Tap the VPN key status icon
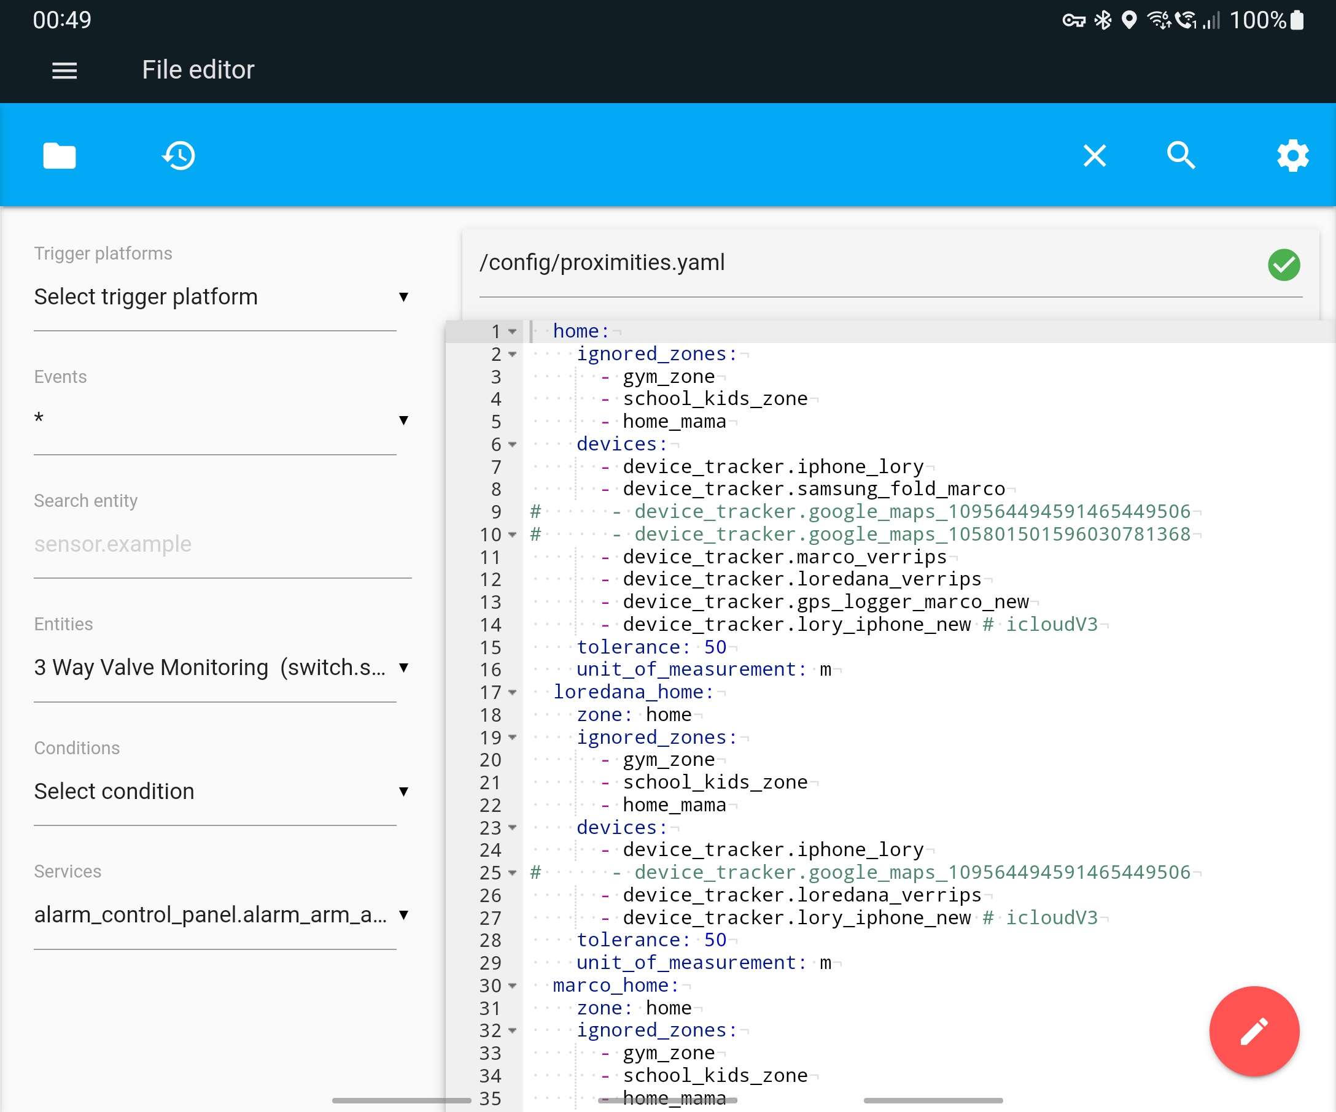The image size is (1336, 1112). tap(1073, 20)
